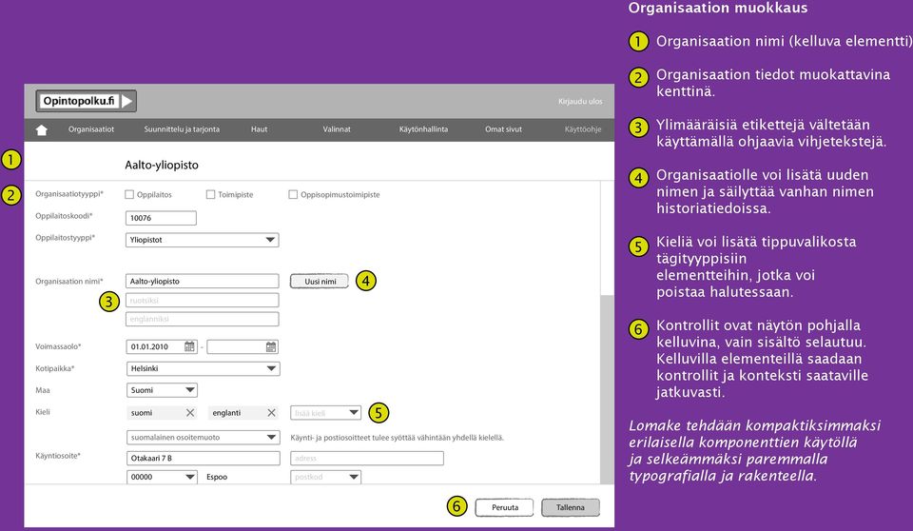
Task: Click the Oppilaitoskoodi field with 10076
Action: [x=161, y=218]
